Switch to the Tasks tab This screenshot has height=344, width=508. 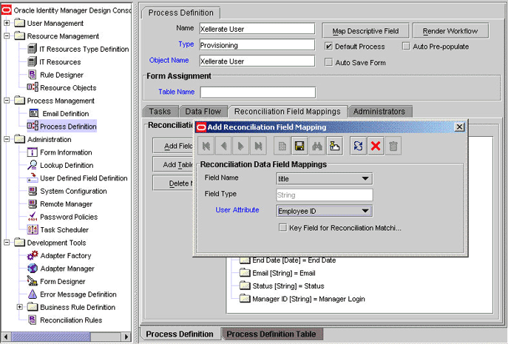tap(160, 112)
